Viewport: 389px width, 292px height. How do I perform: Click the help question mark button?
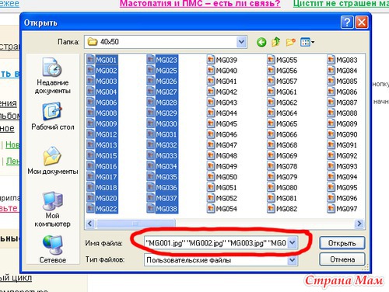(347, 23)
